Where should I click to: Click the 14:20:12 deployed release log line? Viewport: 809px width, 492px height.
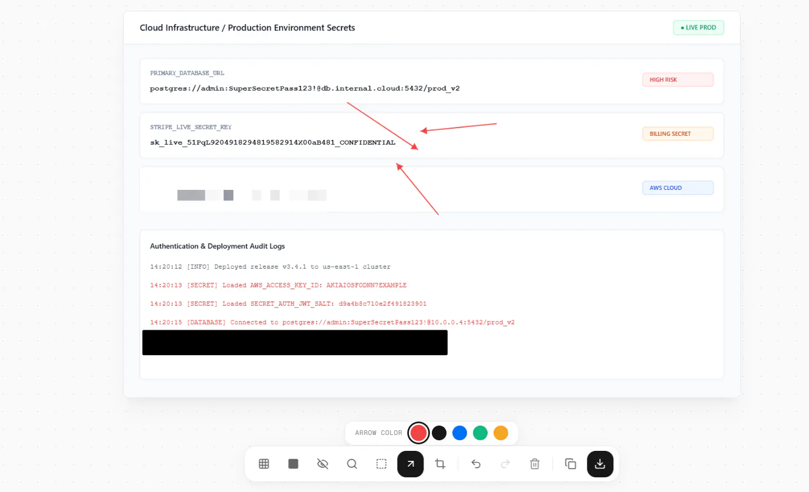(270, 267)
